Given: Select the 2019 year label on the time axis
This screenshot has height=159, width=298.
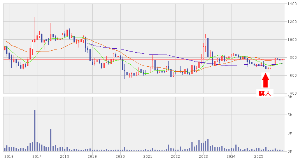Looking at the screenshot, I should pos(92,156).
